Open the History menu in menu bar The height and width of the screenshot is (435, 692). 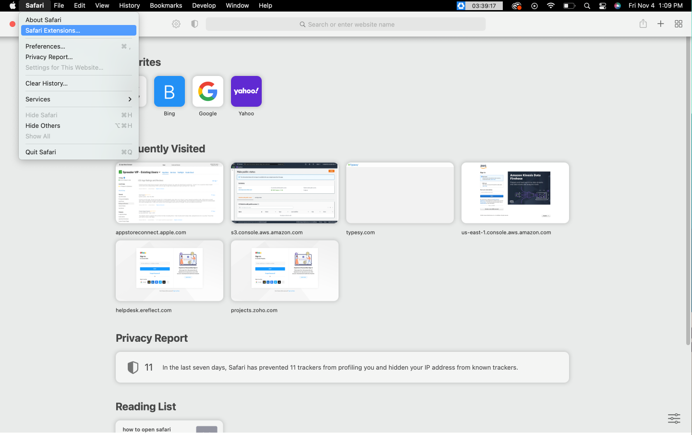pos(129,6)
